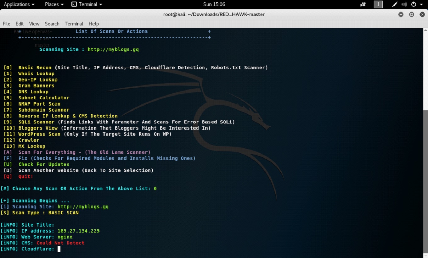Click the IP address 185.27.134.225

(78, 231)
